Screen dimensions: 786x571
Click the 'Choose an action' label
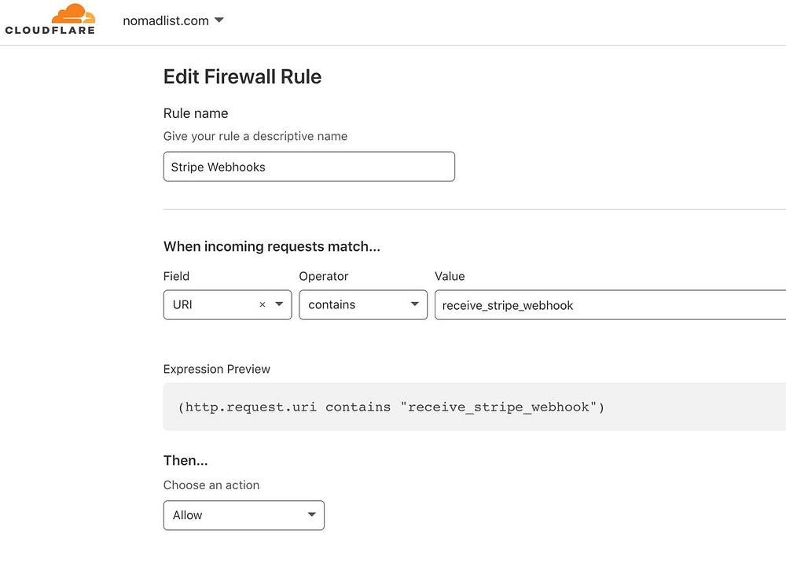211,484
